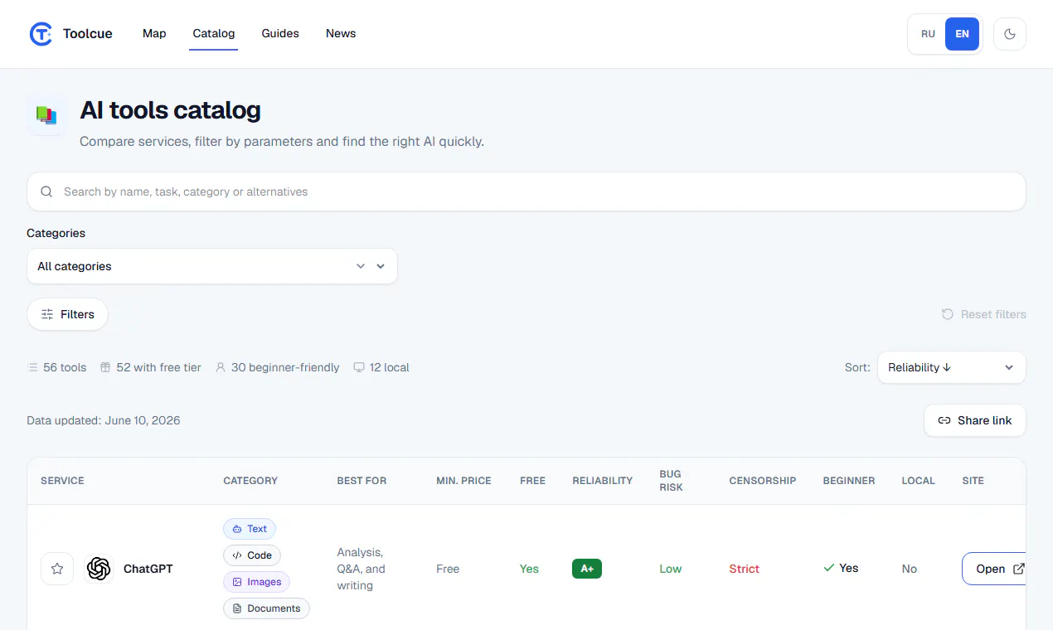Viewport: 1053px width, 630px height.
Task: Select the Text category tag
Action: 250,529
